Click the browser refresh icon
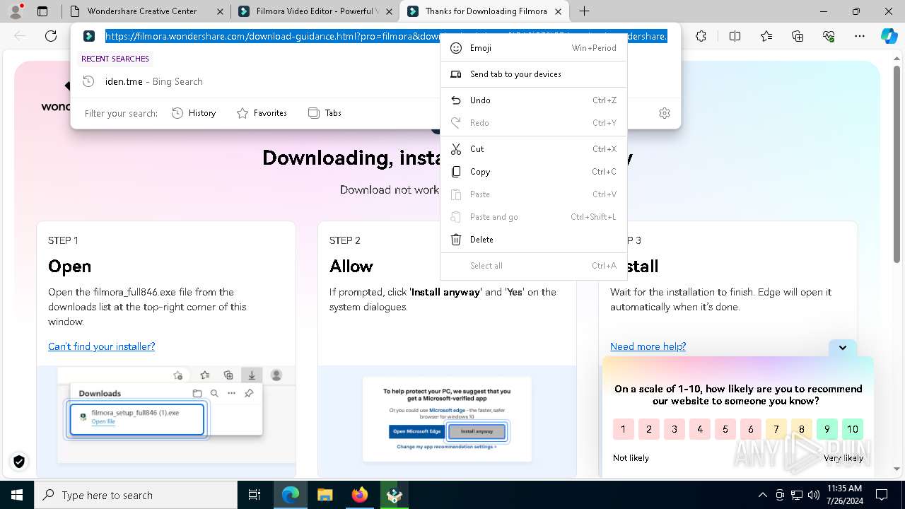Image resolution: width=905 pixels, height=509 pixels. pos(51,36)
